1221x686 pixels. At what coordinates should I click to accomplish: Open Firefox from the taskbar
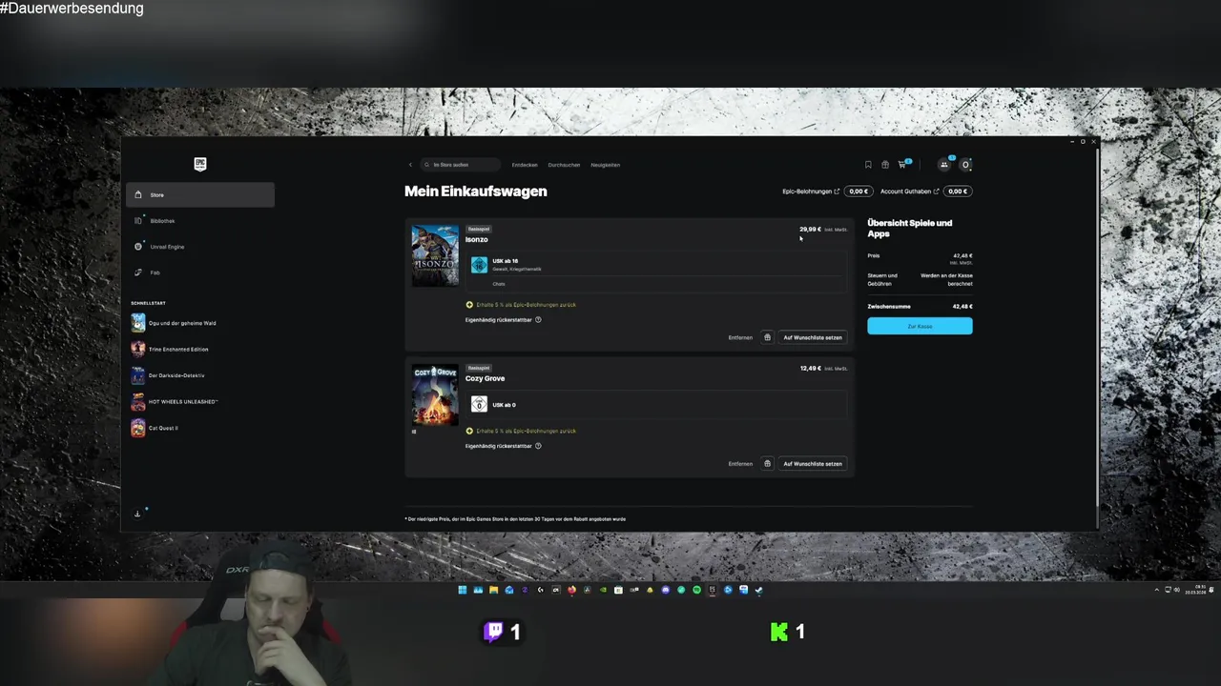[x=571, y=590]
